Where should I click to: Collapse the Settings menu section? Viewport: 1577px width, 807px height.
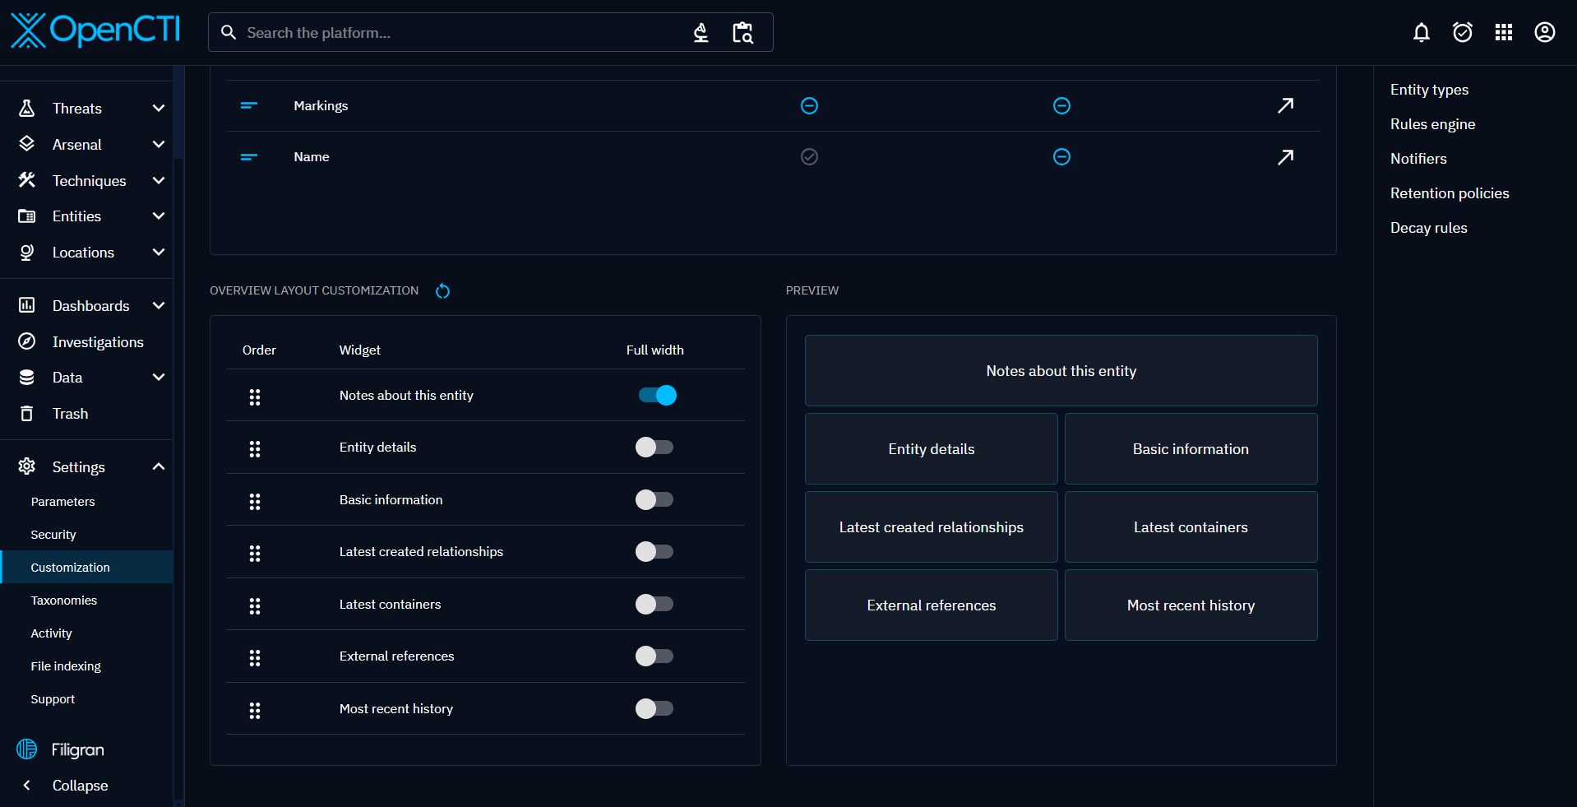tap(159, 467)
